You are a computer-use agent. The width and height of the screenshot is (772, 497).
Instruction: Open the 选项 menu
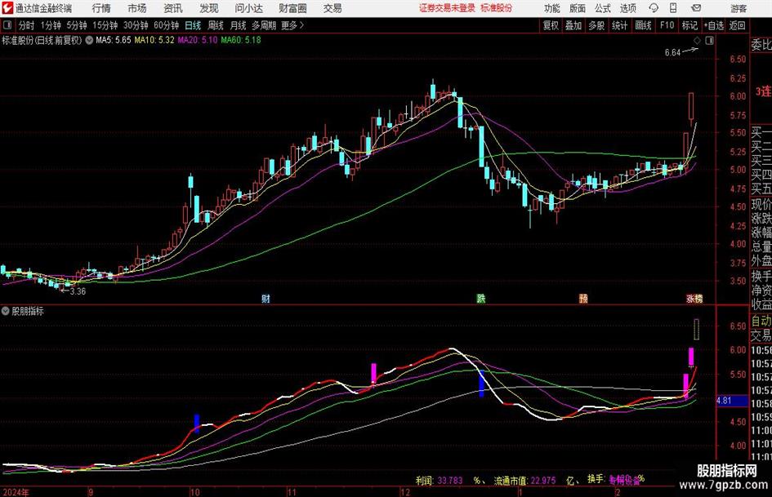[x=627, y=8]
